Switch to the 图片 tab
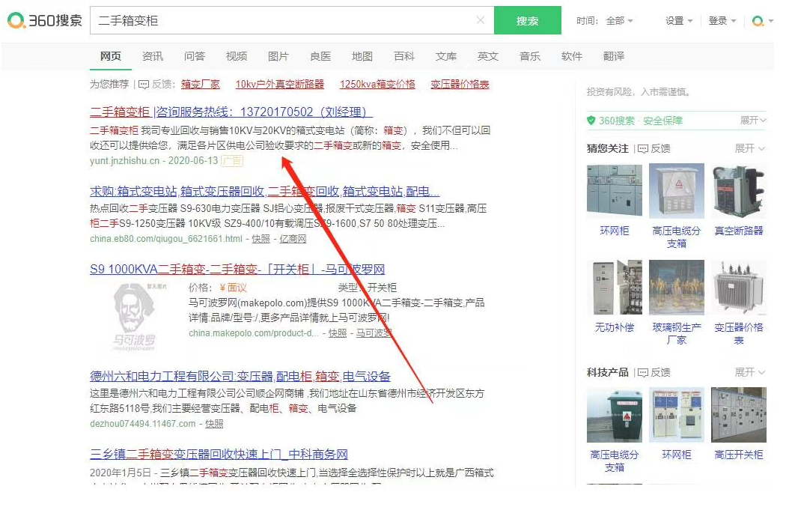The height and width of the screenshot is (507, 789). (278, 56)
